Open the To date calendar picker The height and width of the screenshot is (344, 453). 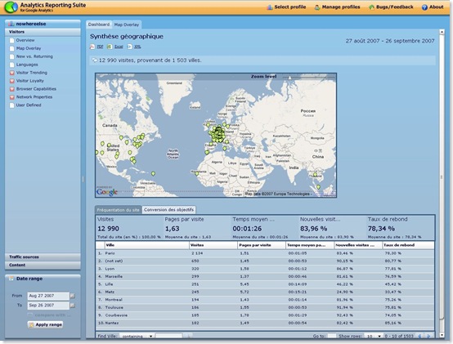[73, 306]
